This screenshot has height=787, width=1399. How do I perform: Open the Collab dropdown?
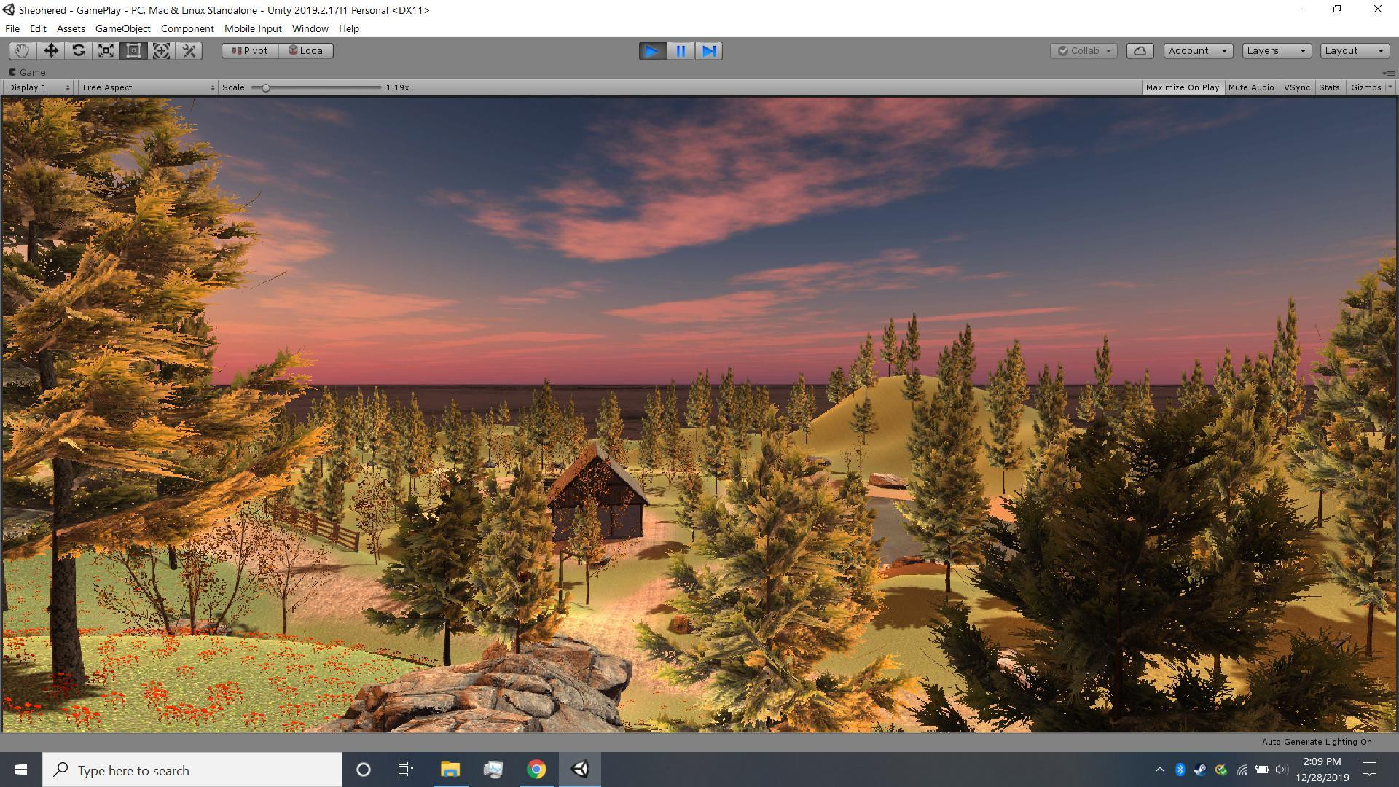tap(1083, 50)
